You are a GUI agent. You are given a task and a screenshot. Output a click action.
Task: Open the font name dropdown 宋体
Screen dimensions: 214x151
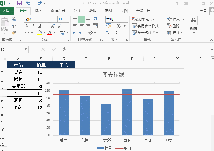(55, 19)
